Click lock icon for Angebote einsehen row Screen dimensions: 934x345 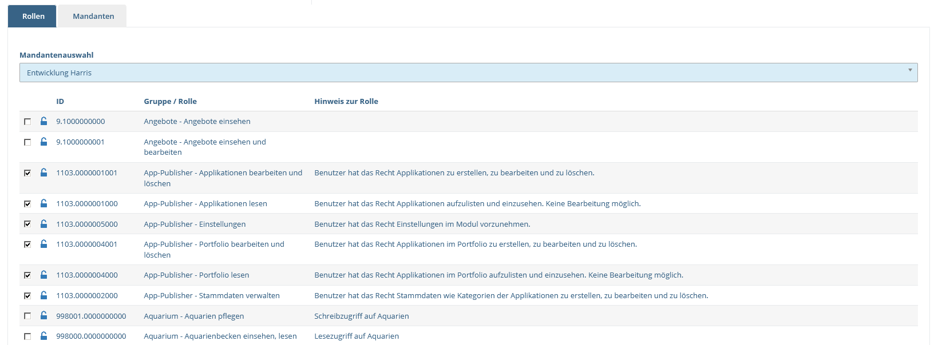click(x=43, y=121)
